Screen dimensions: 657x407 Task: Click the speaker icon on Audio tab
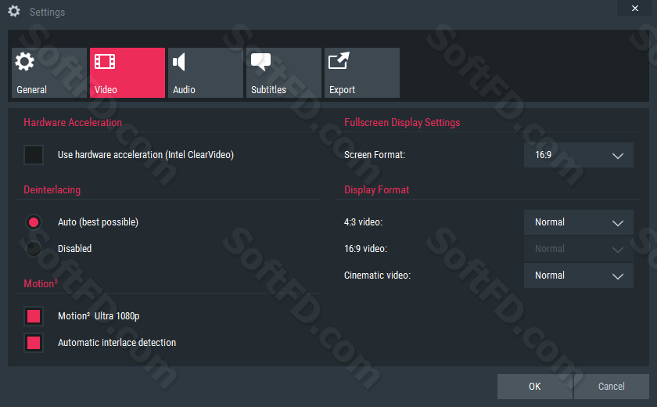tap(179, 62)
